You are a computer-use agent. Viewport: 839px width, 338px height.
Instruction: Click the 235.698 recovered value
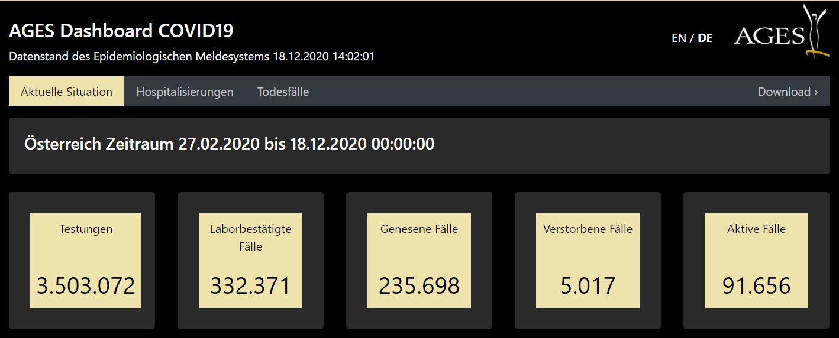coord(419,286)
